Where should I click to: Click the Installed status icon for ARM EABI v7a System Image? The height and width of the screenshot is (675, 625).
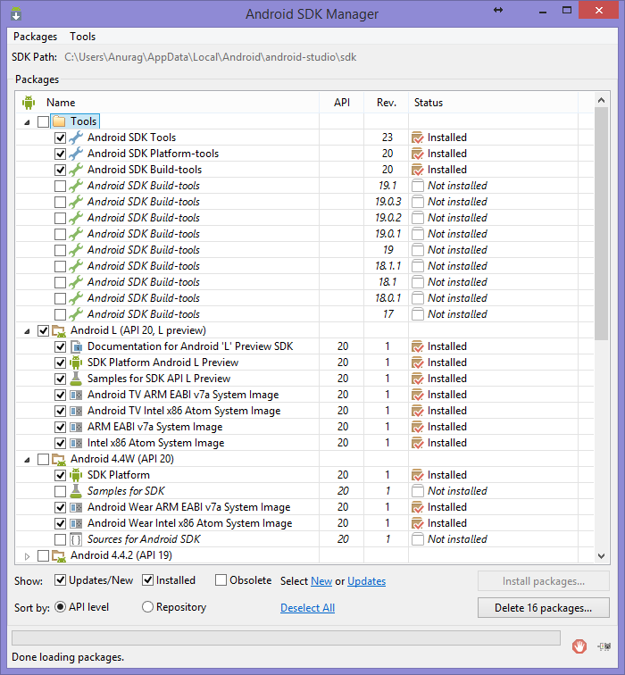tap(418, 427)
